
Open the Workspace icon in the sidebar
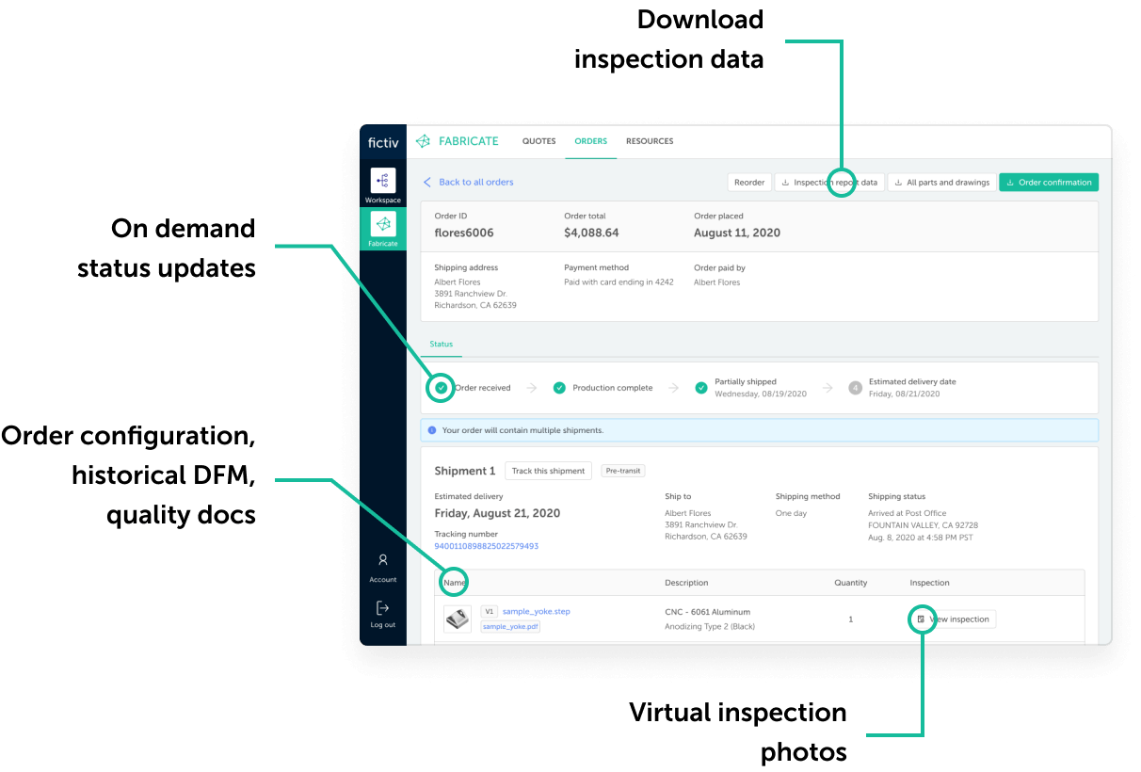pos(382,182)
